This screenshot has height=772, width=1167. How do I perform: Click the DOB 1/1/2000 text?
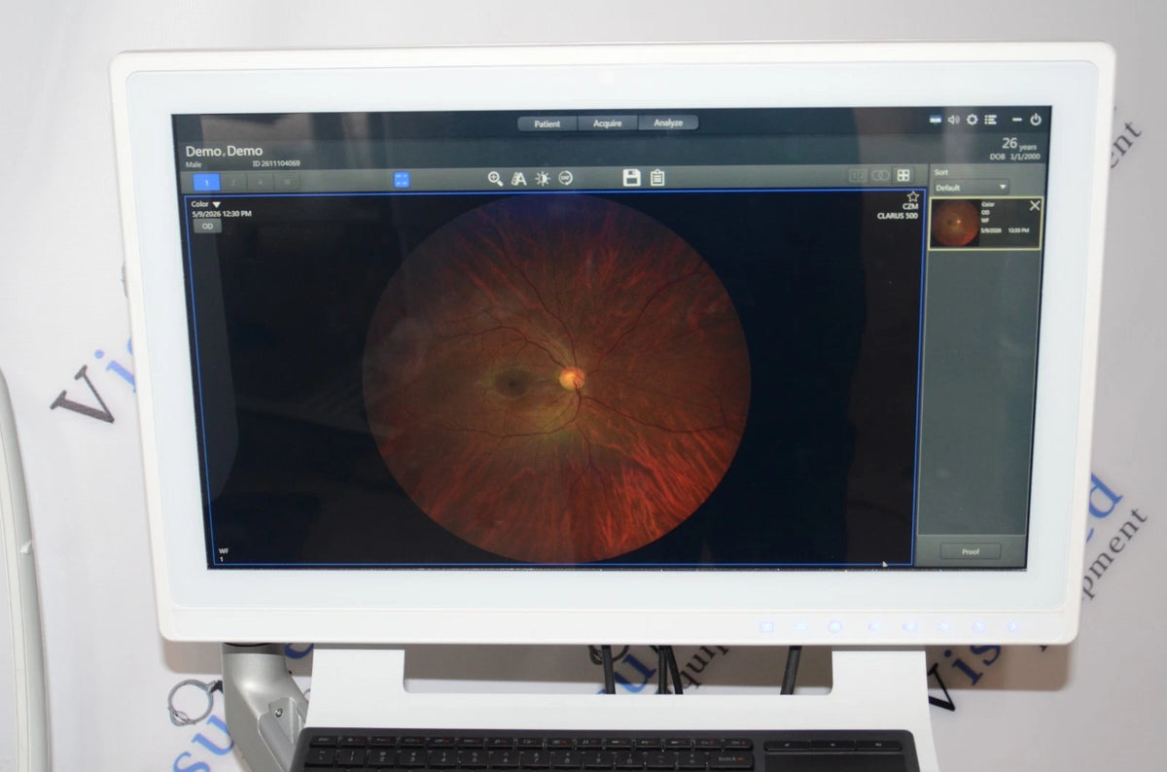pyautogui.click(x=1016, y=158)
